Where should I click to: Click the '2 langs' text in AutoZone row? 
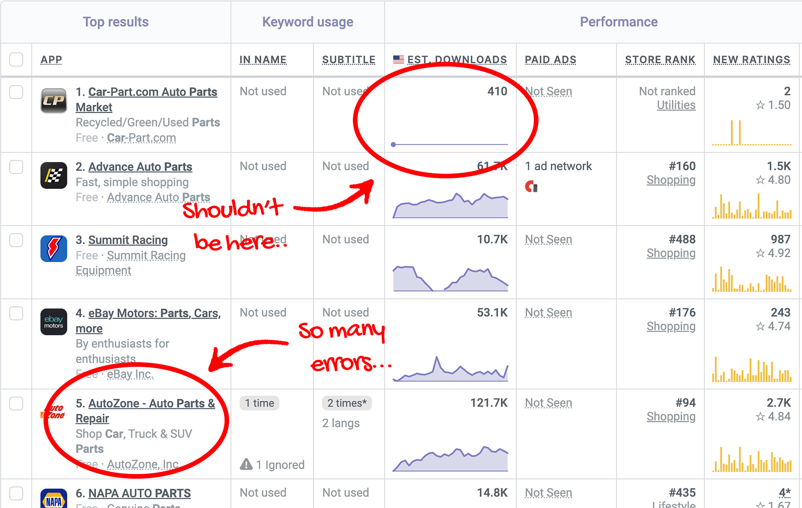point(341,423)
